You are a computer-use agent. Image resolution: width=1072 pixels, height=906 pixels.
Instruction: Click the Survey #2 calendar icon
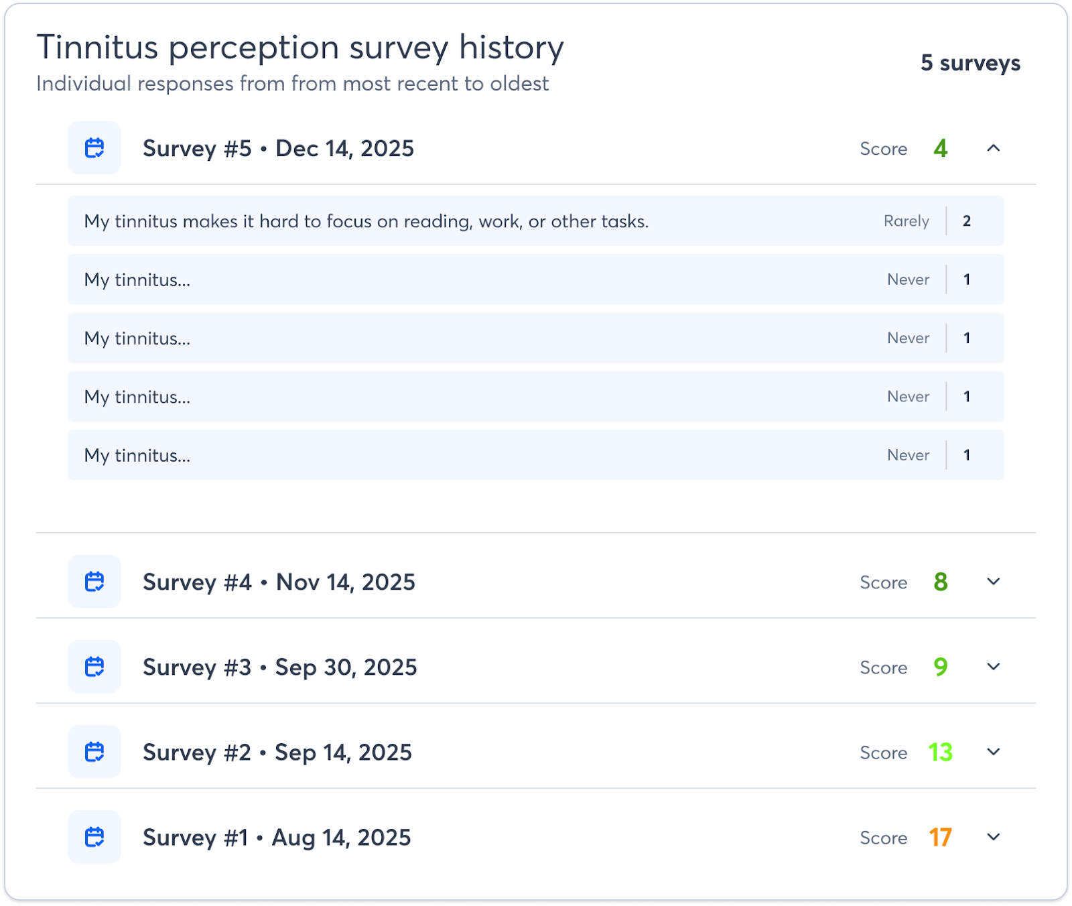pos(94,752)
